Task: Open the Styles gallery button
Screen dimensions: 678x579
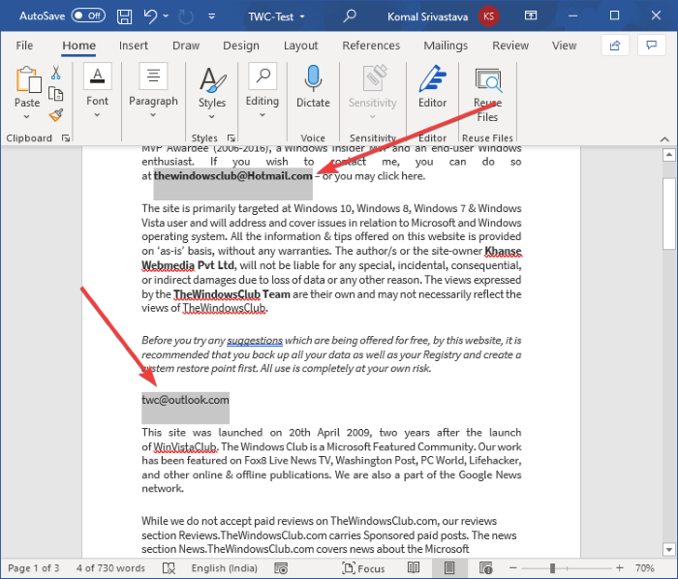Action: [x=212, y=93]
